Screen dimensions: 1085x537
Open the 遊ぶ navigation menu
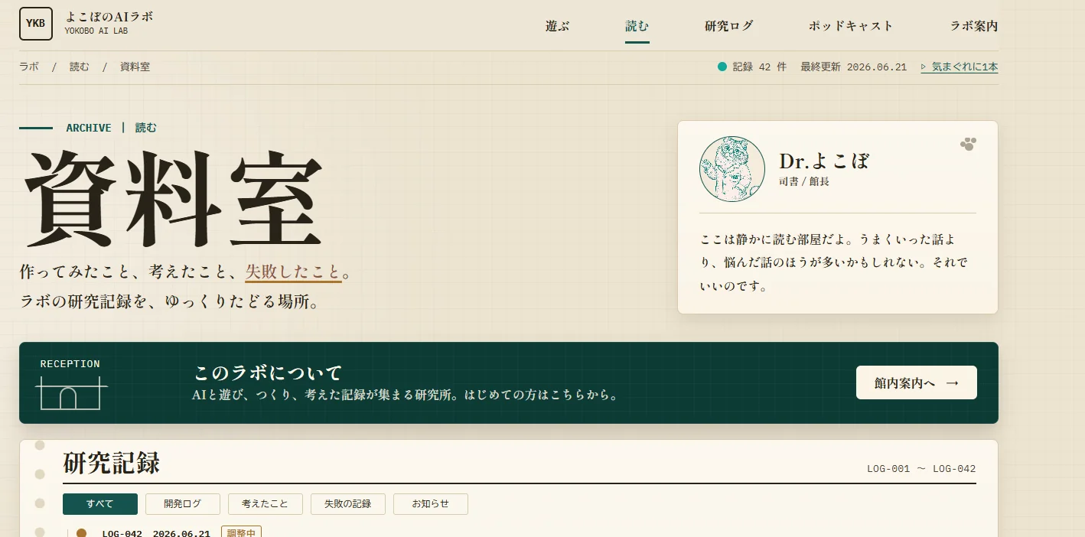[x=557, y=26]
